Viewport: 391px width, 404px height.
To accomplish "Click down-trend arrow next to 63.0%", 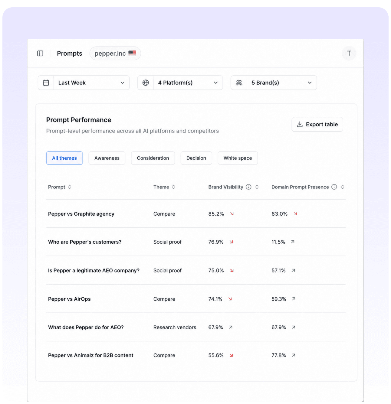I will click(295, 214).
